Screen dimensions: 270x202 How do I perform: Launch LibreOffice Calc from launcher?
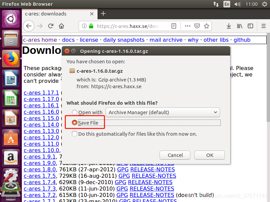11,98
